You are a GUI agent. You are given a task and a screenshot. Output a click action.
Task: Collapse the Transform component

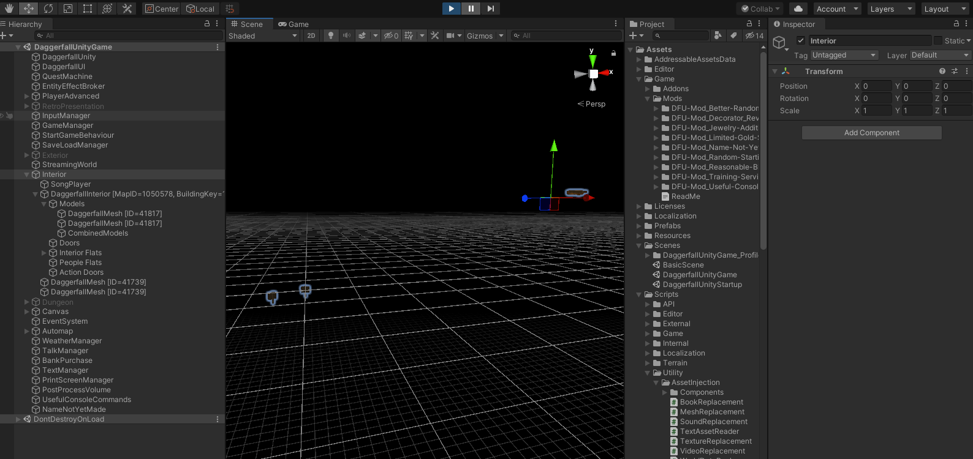[774, 72]
